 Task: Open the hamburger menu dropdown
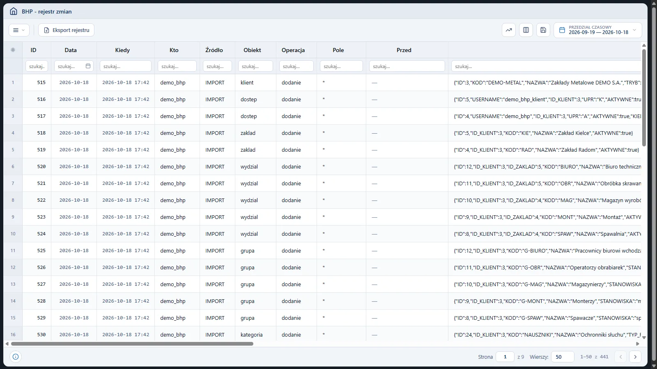(x=19, y=30)
